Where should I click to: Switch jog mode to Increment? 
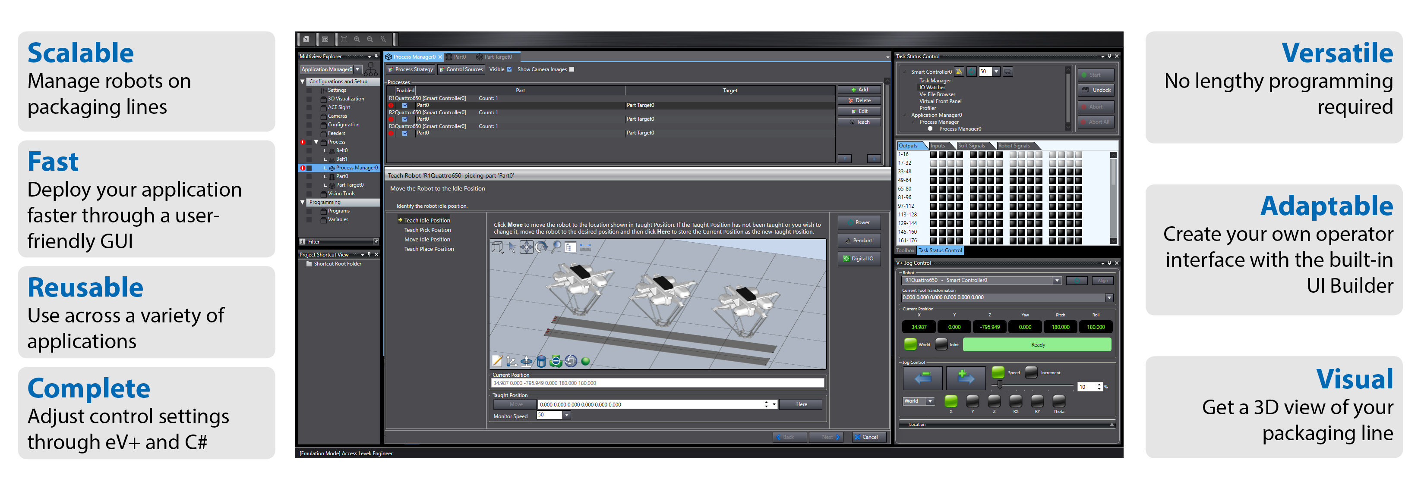click(x=1031, y=372)
